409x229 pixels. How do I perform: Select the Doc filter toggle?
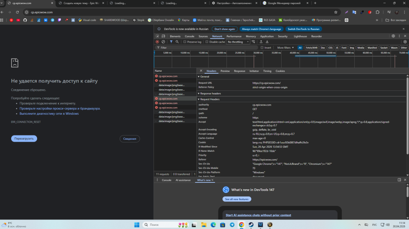click(323, 48)
